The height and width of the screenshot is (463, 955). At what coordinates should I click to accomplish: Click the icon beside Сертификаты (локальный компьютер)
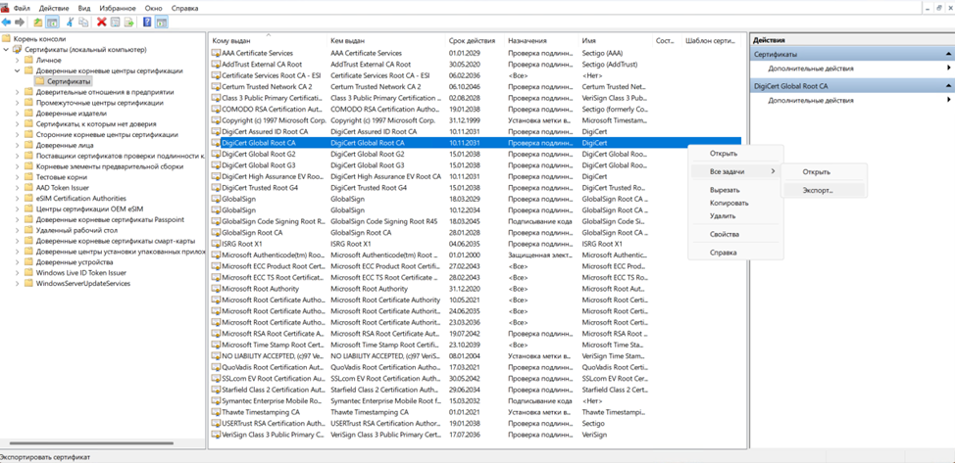[17, 49]
